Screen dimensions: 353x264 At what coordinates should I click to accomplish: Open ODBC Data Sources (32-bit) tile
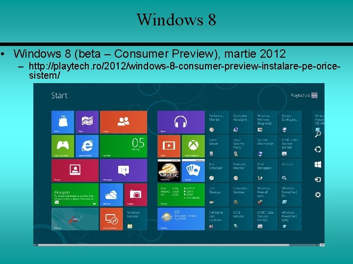(266, 219)
